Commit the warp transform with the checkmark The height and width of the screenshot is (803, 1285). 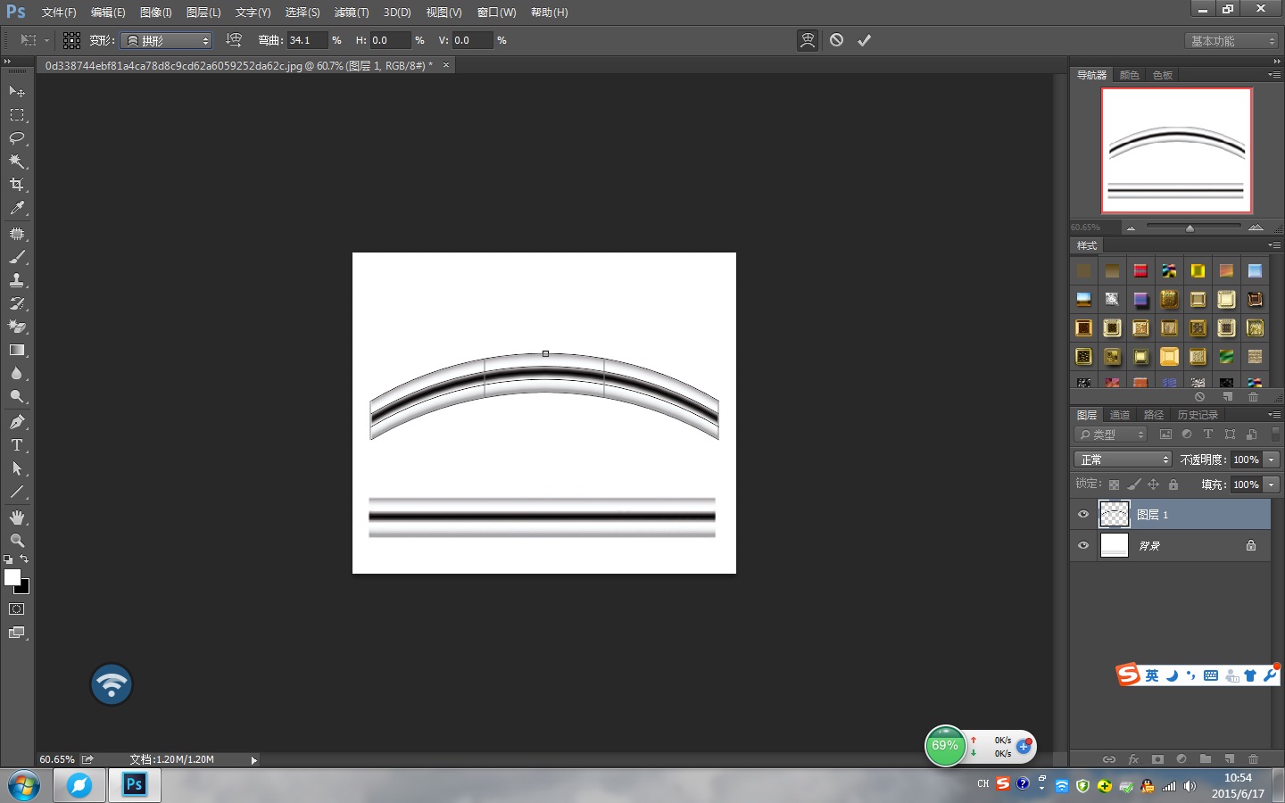864,40
